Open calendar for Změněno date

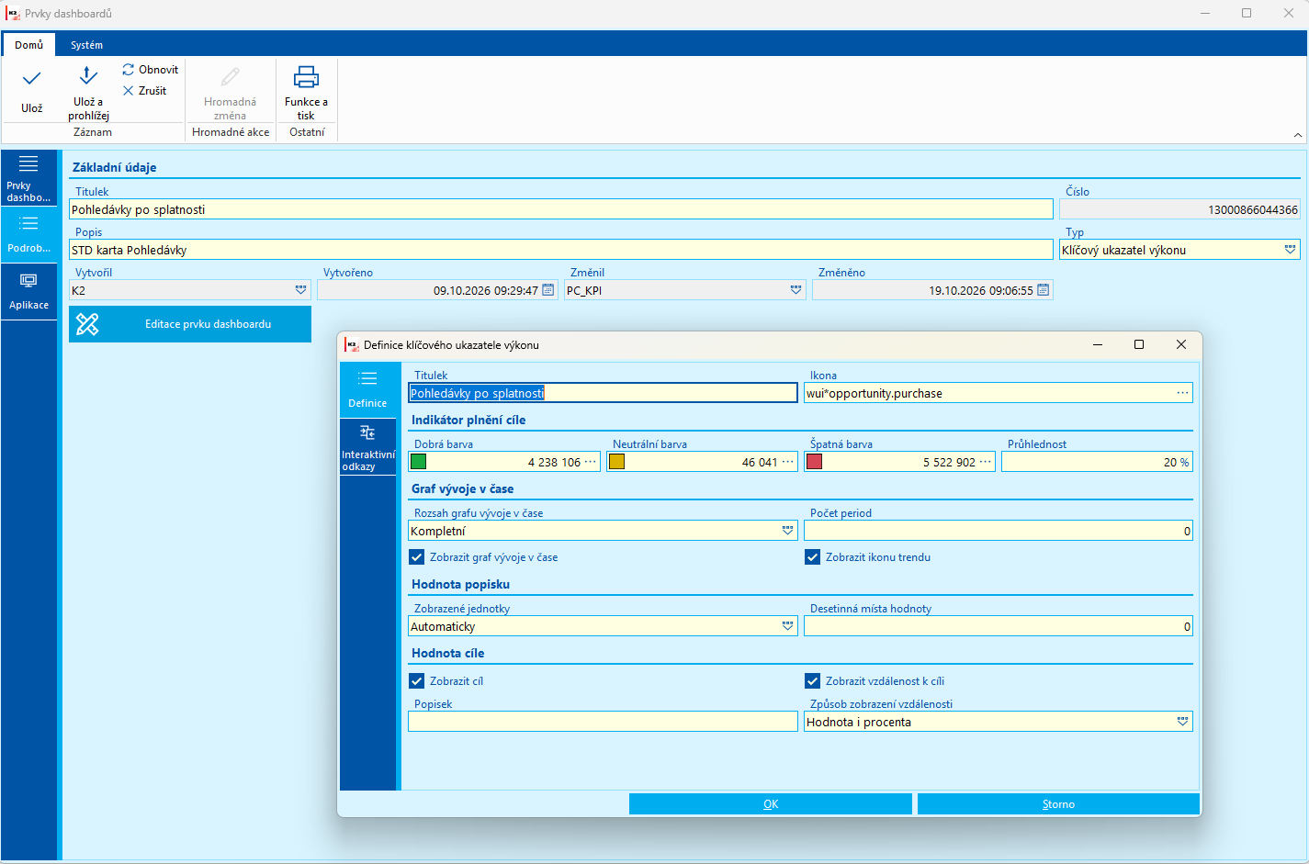coord(1044,290)
